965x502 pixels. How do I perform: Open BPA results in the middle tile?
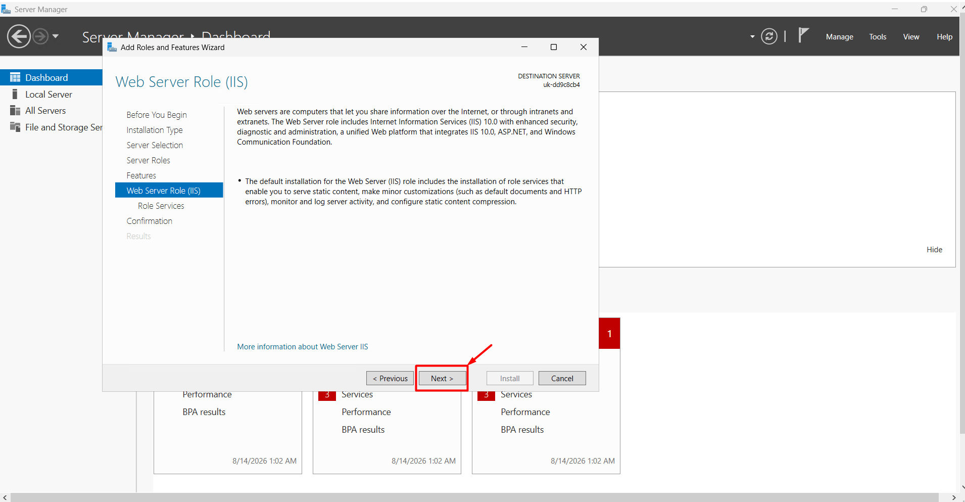click(363, 430)
